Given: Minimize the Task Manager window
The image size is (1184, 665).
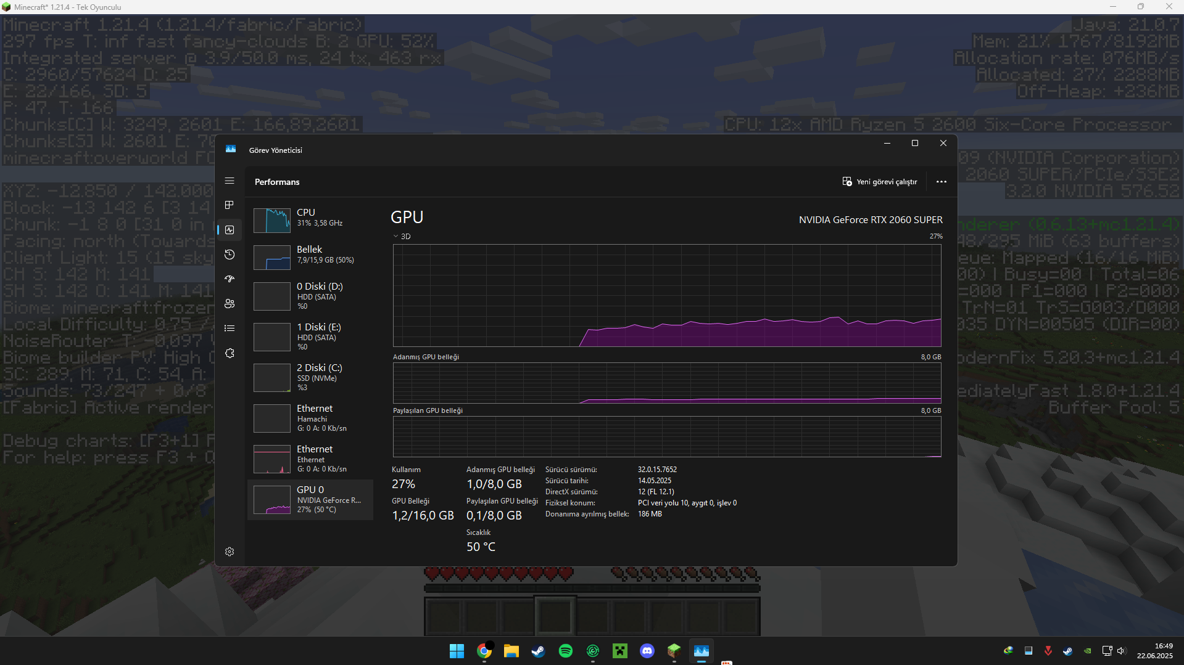Looking at the screenshot, I should point(887,143).
